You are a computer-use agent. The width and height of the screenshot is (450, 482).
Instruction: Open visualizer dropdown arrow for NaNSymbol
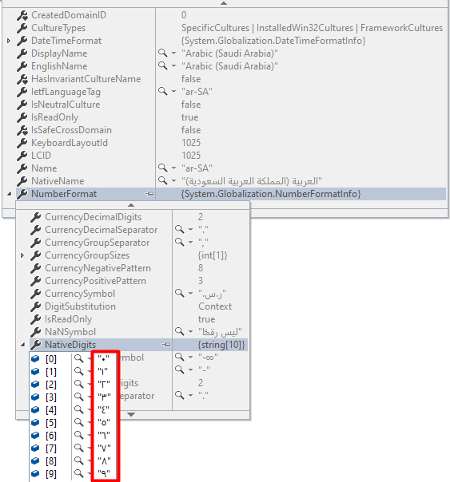(191, 332)
